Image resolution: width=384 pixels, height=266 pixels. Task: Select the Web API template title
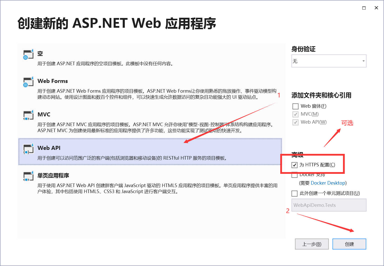(x=49, y=148)
